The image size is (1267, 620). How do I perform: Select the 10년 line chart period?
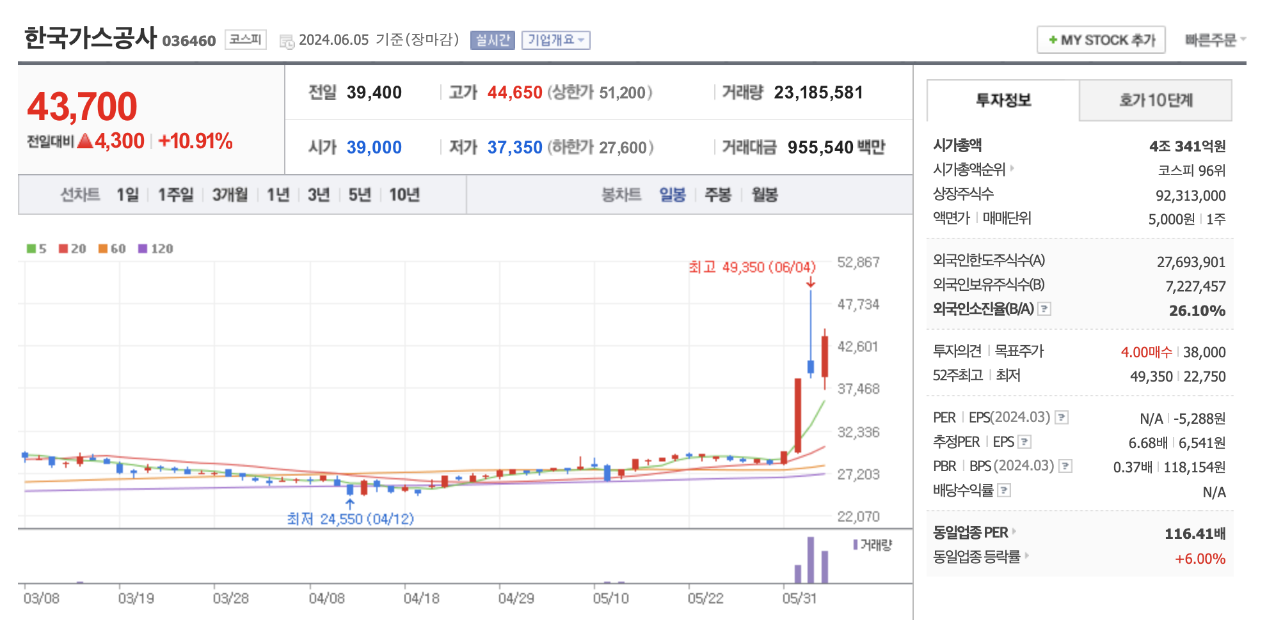pyautogui.click(x=404, y=194)
